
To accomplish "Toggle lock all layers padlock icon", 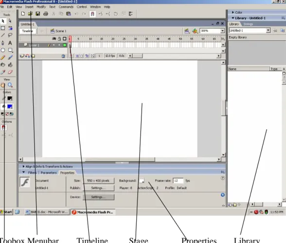I will tap(59, 38).
